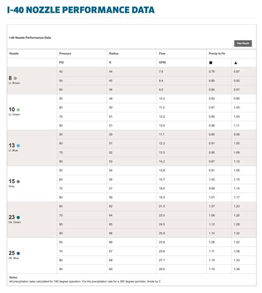Click the precipitation rates note sentence
The height and width of the screenshot is (293, 262).
point(85,281)
